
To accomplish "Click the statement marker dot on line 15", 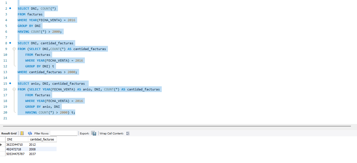I will point(10,83).
